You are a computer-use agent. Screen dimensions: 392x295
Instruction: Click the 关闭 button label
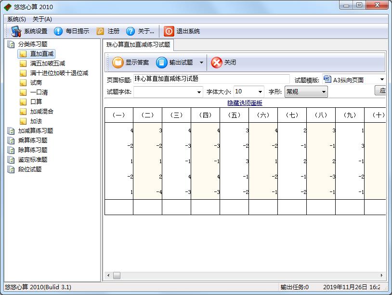(230, 63)
